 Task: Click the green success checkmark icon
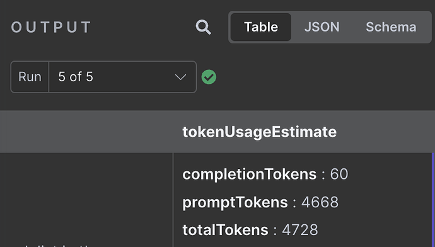point(209,77)
